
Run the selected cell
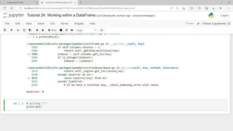coord(52,30)
